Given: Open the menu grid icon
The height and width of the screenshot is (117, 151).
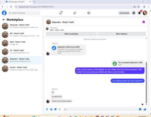Looking at the screenshot, I should click(134, 13).
